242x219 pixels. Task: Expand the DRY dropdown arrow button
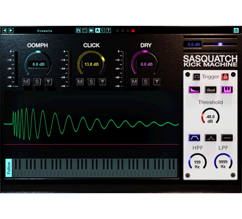click(157, 82)
